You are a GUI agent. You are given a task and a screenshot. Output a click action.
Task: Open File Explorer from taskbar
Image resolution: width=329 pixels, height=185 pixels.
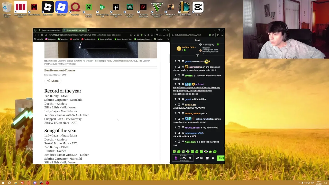click(16, 183)
